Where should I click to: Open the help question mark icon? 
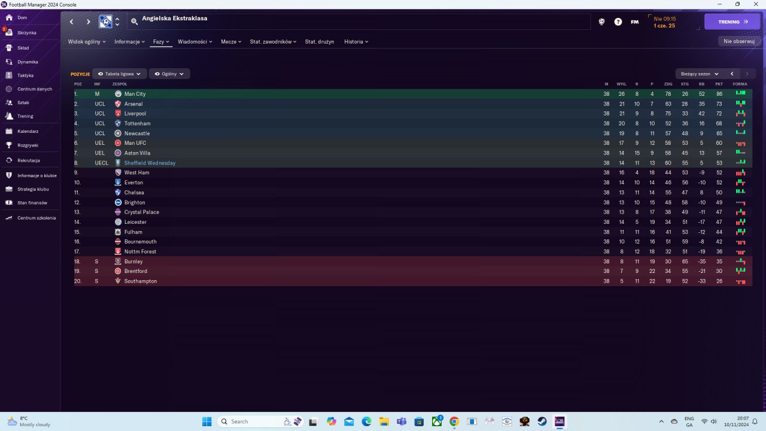(618, 22)
